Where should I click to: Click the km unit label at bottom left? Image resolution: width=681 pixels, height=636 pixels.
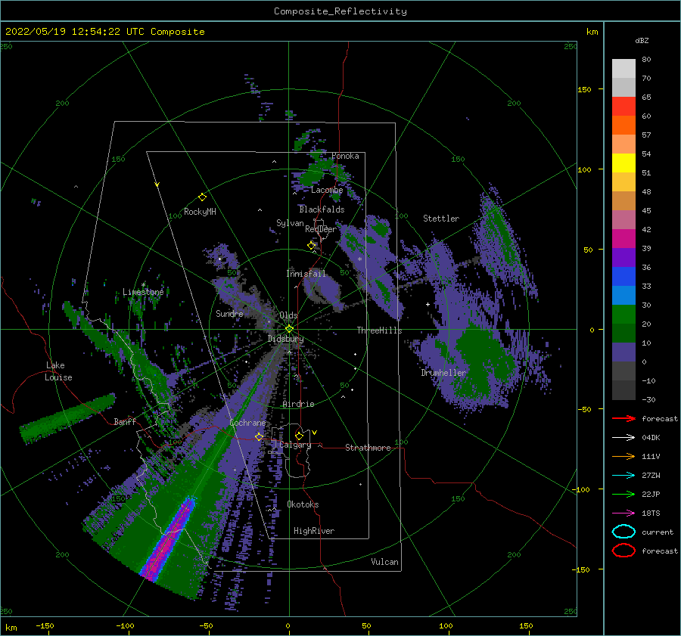pyautogui.click(x=11, y=628)
